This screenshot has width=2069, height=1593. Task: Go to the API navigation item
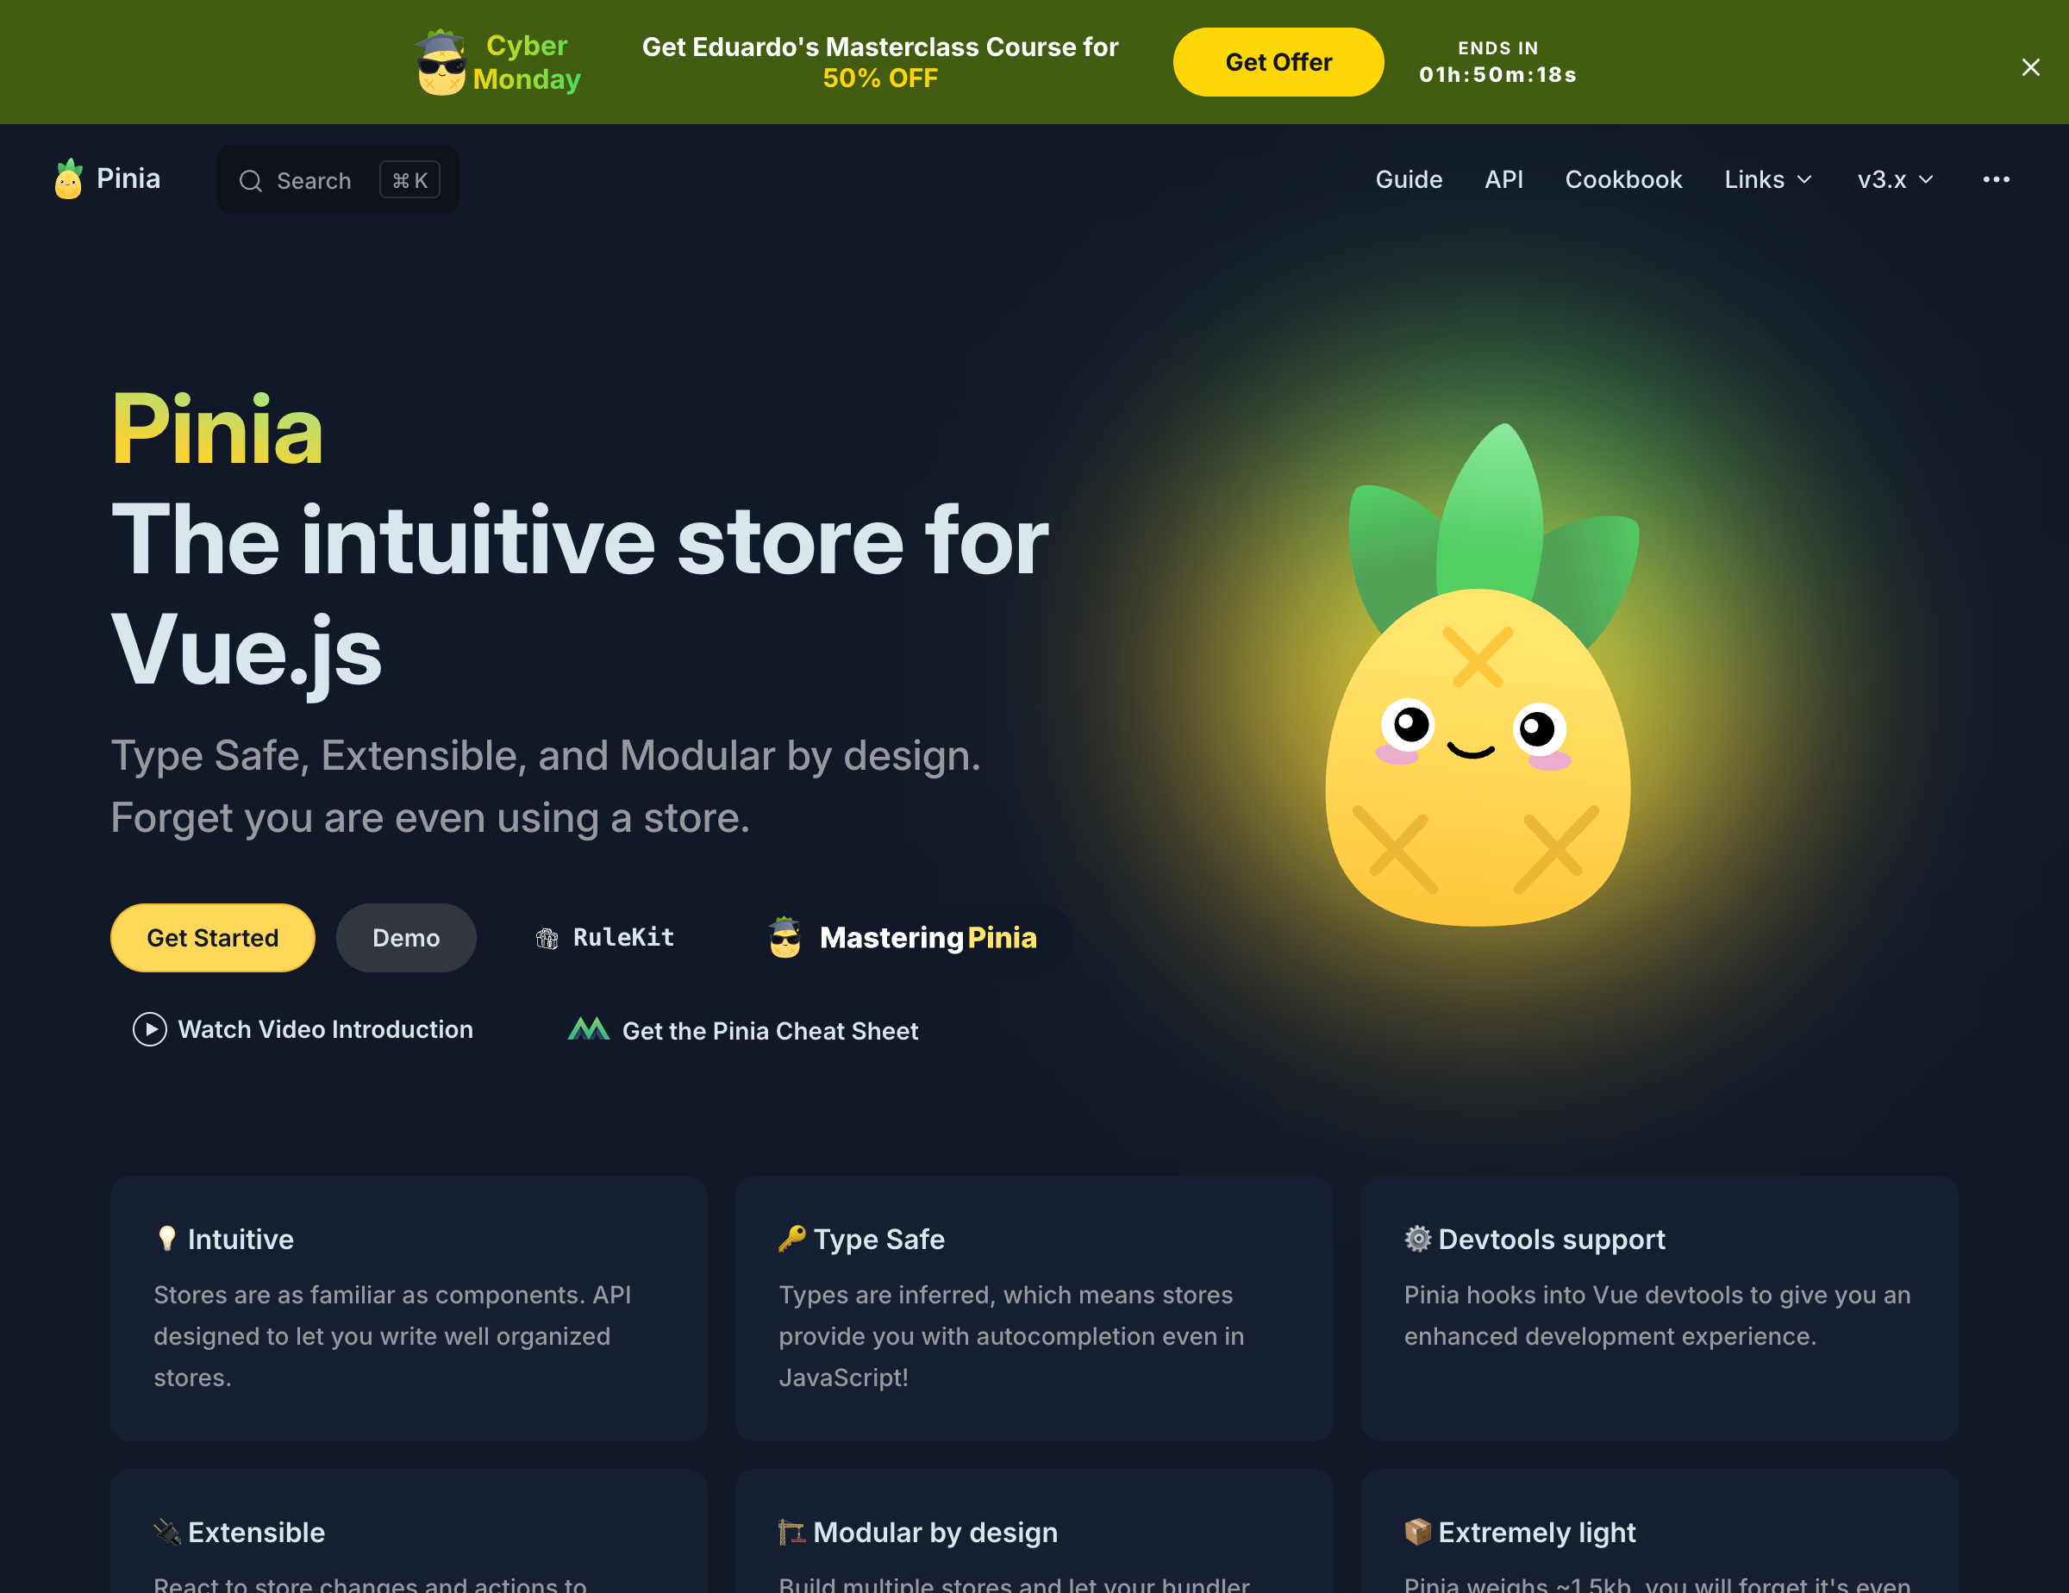coord(1503,179)
